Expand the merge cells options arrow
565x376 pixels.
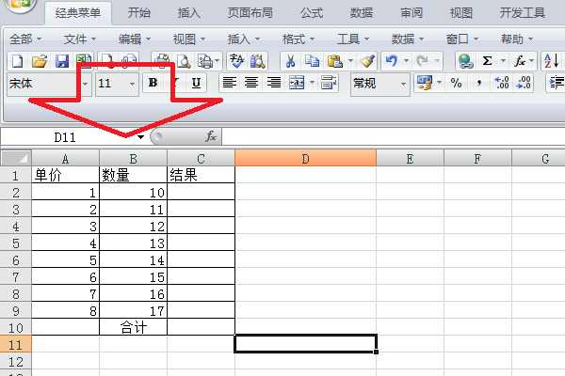pyautogui.click(x=312, y=83)
